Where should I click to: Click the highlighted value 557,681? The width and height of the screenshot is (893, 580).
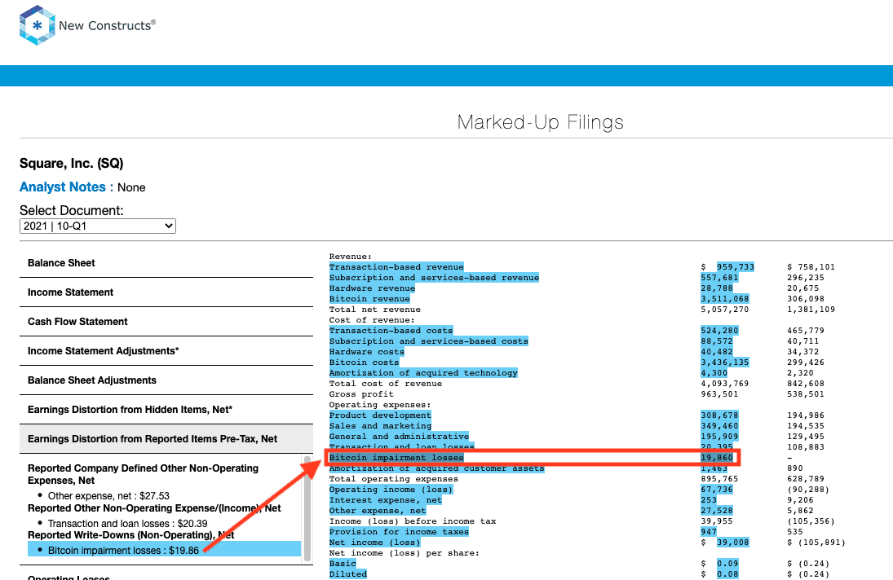point(719,278)
